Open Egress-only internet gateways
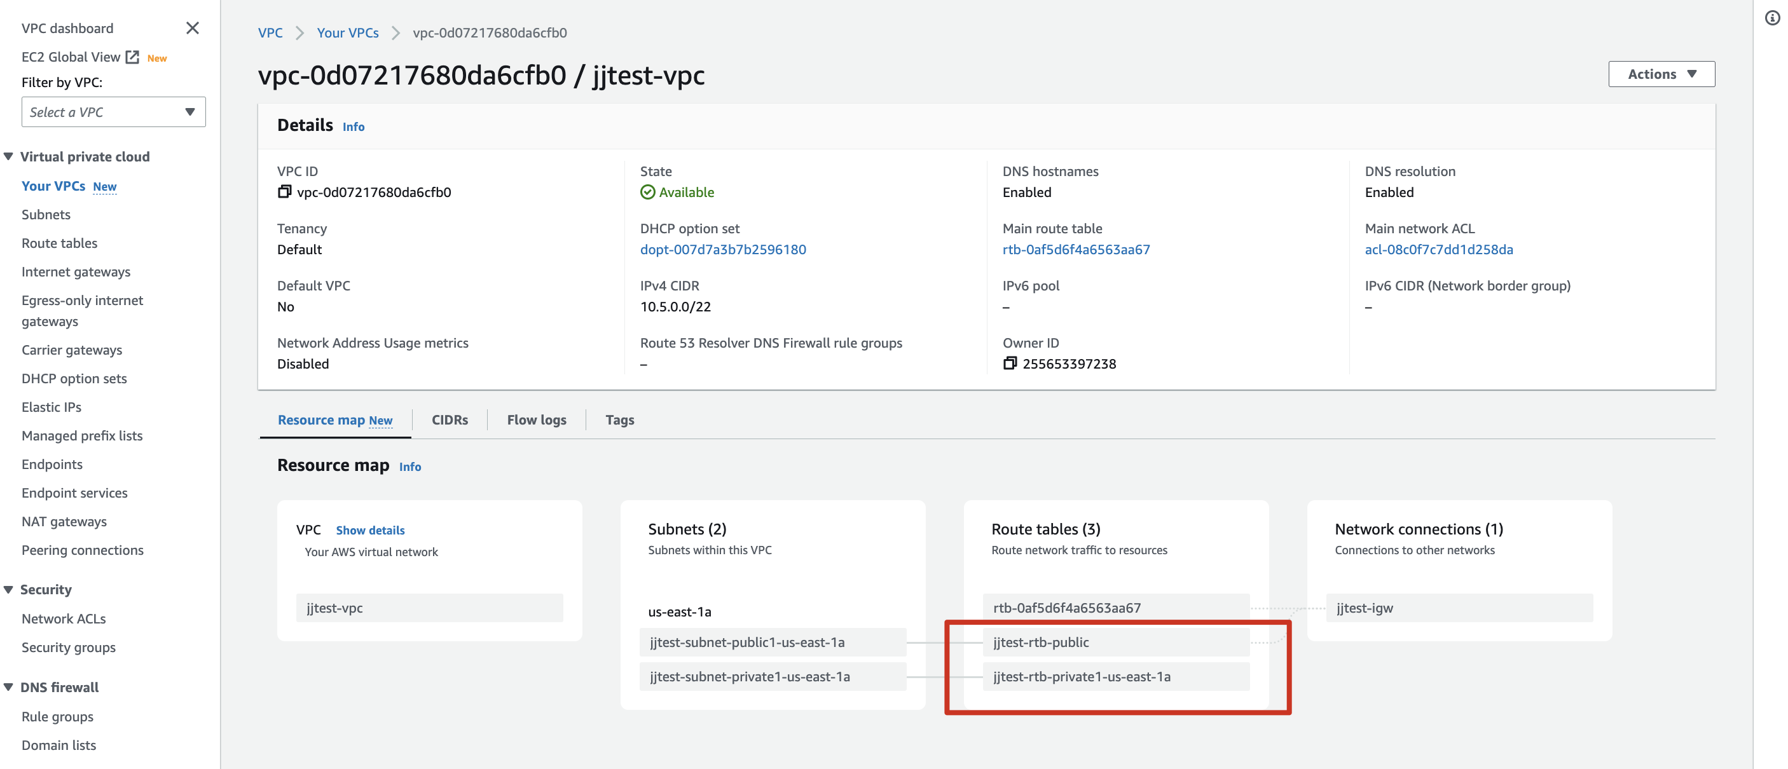 coord(82,310)
